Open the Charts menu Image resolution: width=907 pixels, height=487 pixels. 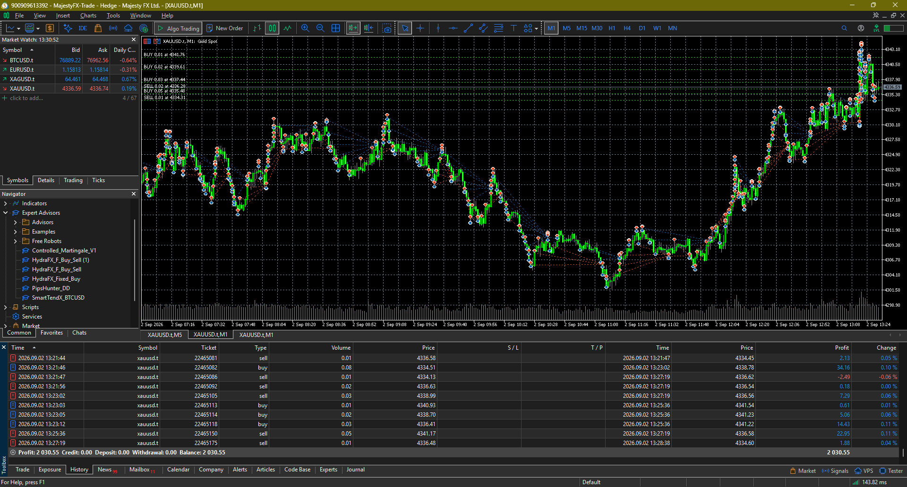tap(88, 16)
